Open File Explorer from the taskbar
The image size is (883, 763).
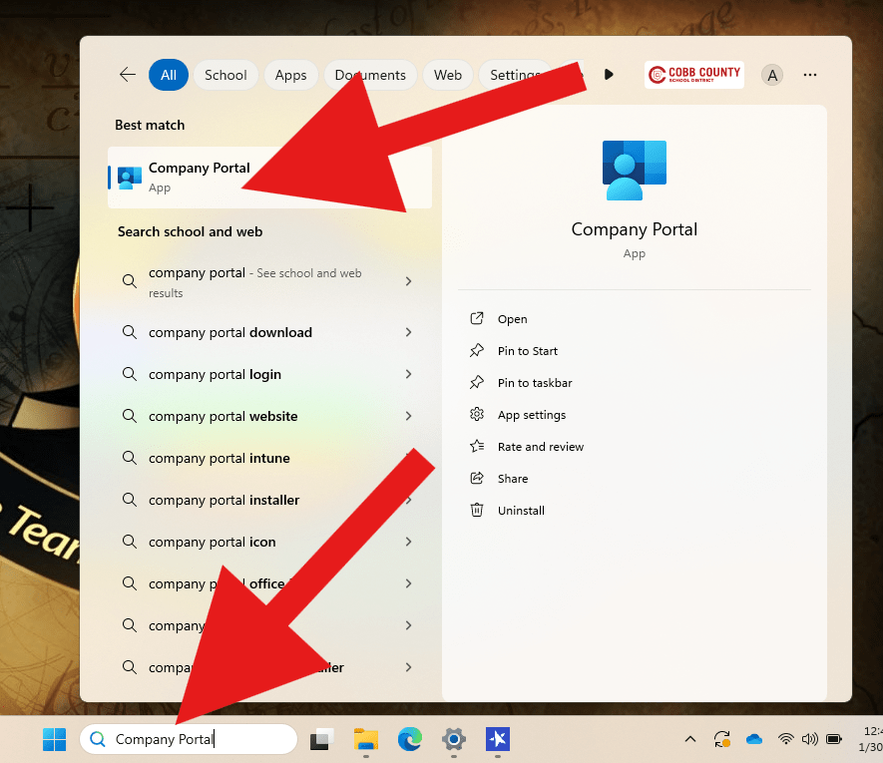coord(366,739)
